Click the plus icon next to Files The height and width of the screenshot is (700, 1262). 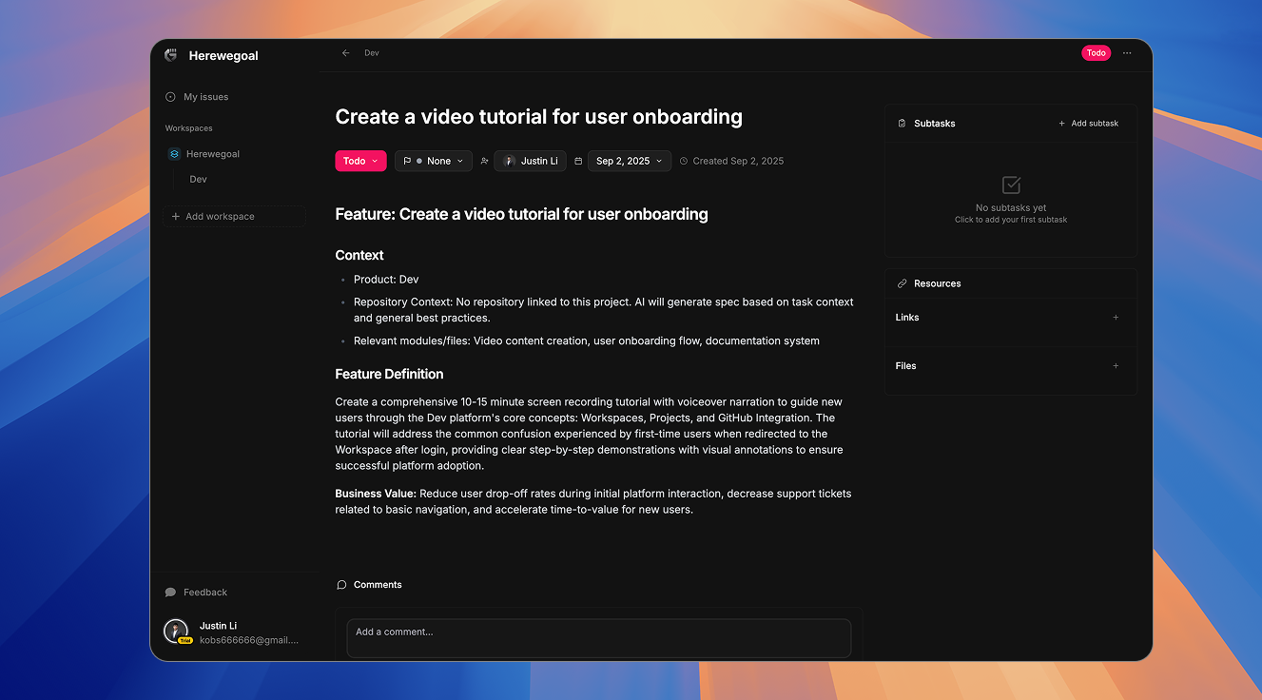tap(1116, 366)
